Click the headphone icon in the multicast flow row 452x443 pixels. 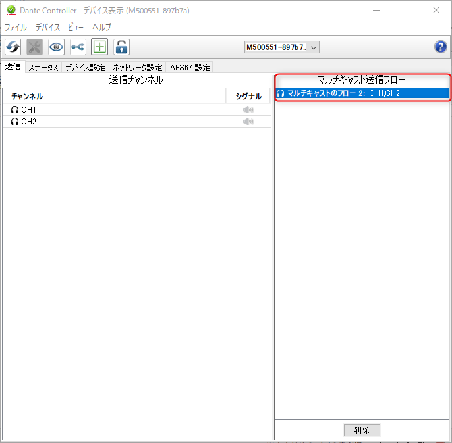coord(281,93)
